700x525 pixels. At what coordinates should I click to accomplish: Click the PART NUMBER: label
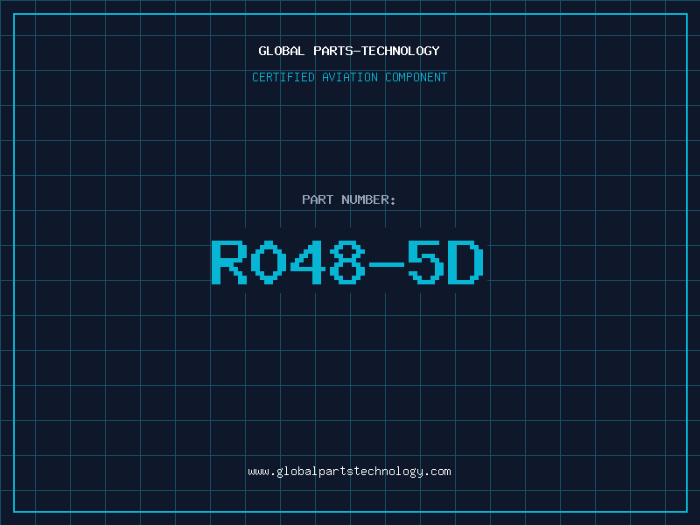pyautogui.click(x=349, y=199)
